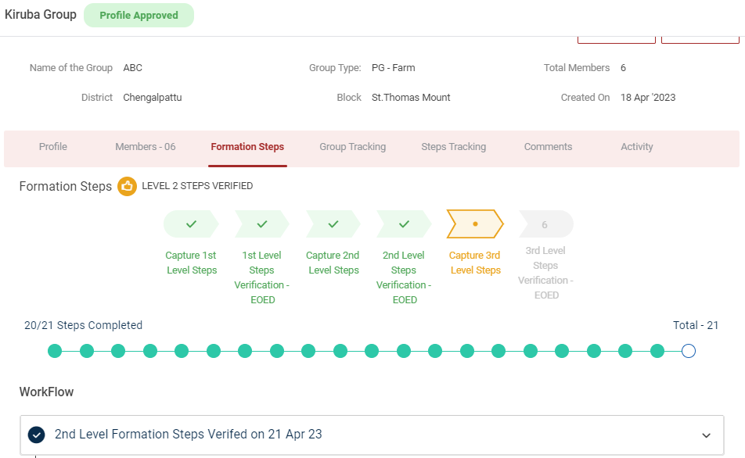Click the last unfilled progress step dot
The height and width of the screenshot is (458, 745).
pyautogui.click(x=688, y=351)
